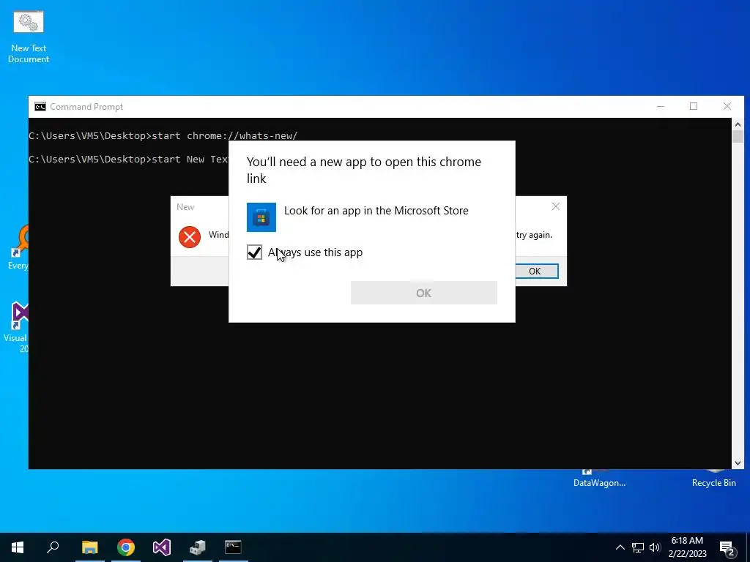Click Command Prompt scrollbar up arrow
This screenshot has width=750, height=562.
pyautogui.click(x=738, y=124)
